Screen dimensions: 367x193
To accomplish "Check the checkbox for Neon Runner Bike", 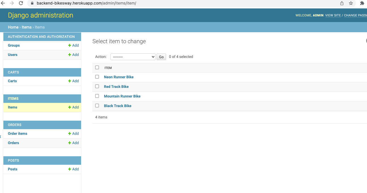I will (x=97, y=77).
